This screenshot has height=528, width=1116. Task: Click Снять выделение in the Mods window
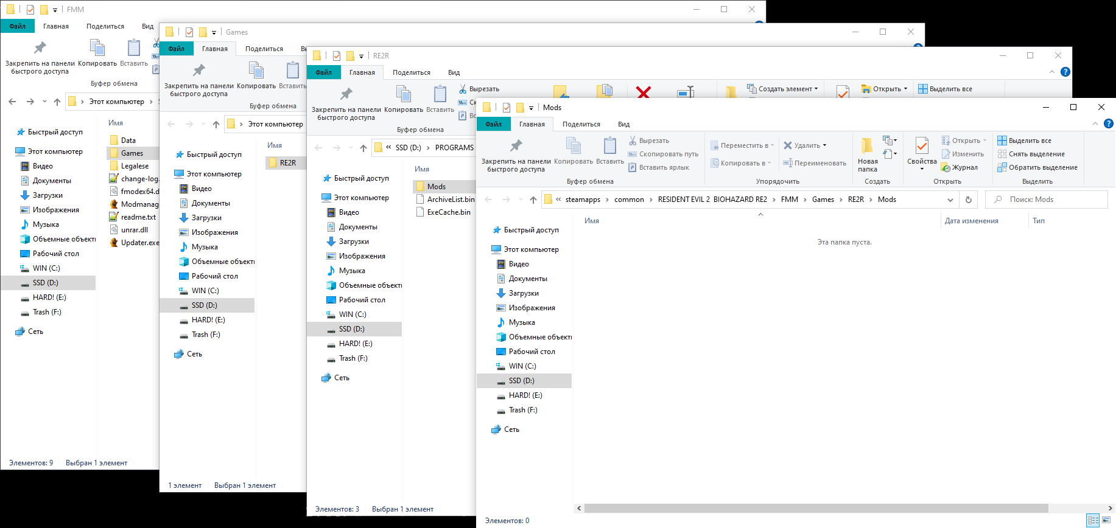[1031, 154]
